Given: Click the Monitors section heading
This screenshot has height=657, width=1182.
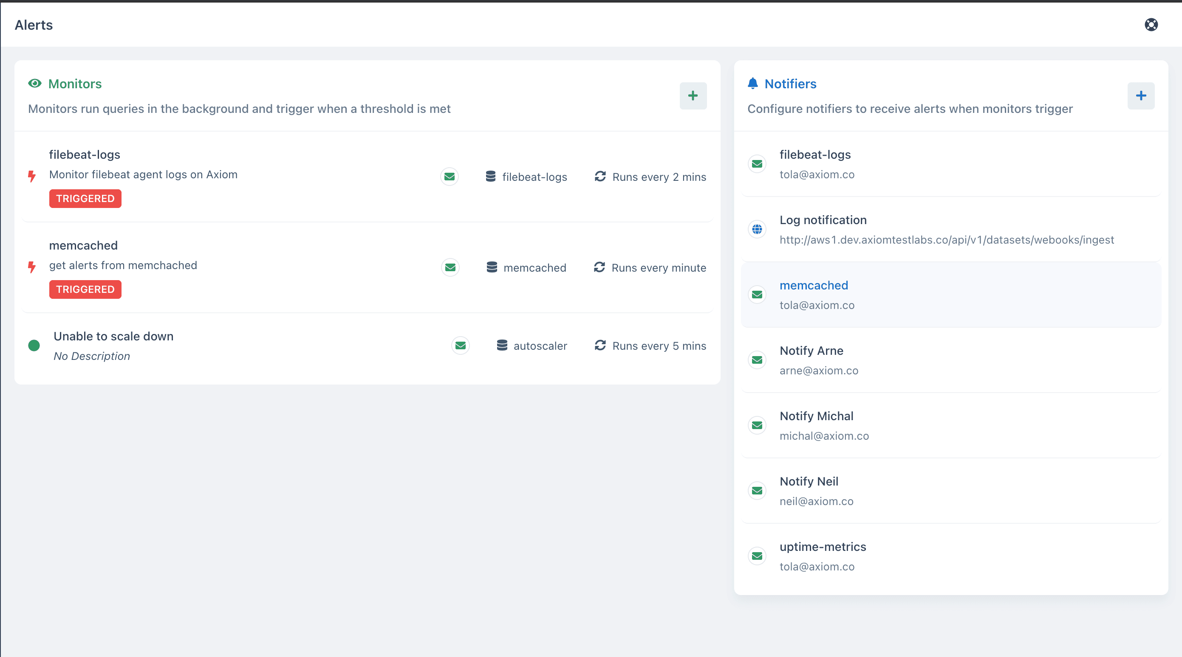Looking at the screenshot, I should click(x=75, y=84).
